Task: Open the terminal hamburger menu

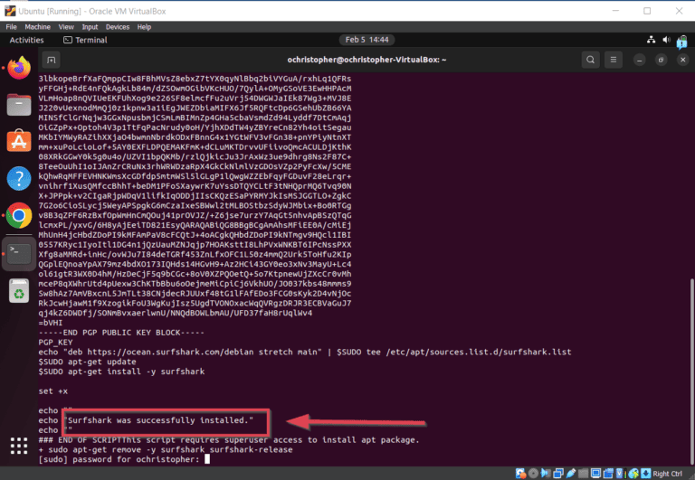Action: [x=614, y=60]
